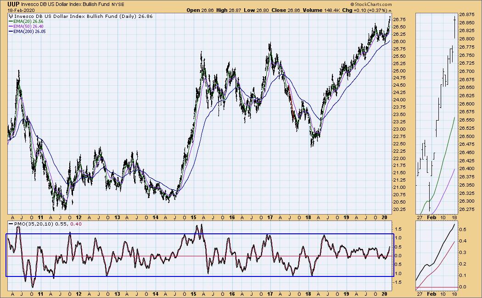Select 26.550 on the zoom panel axis
482x298 pixels.
pos(467,120)
